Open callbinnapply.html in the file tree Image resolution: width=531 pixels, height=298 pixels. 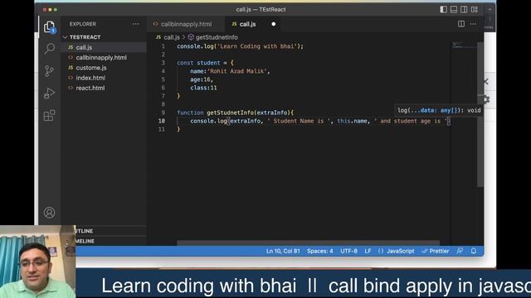click(101, 57)
